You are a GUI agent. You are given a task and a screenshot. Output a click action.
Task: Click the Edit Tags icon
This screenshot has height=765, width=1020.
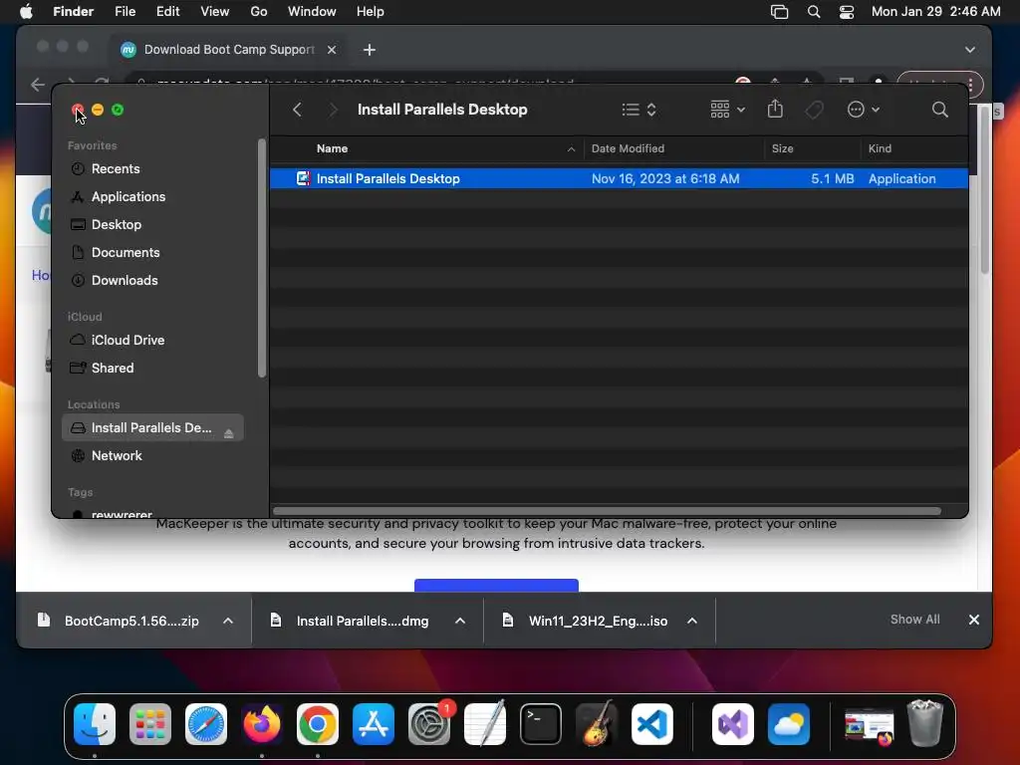(814, 110)
